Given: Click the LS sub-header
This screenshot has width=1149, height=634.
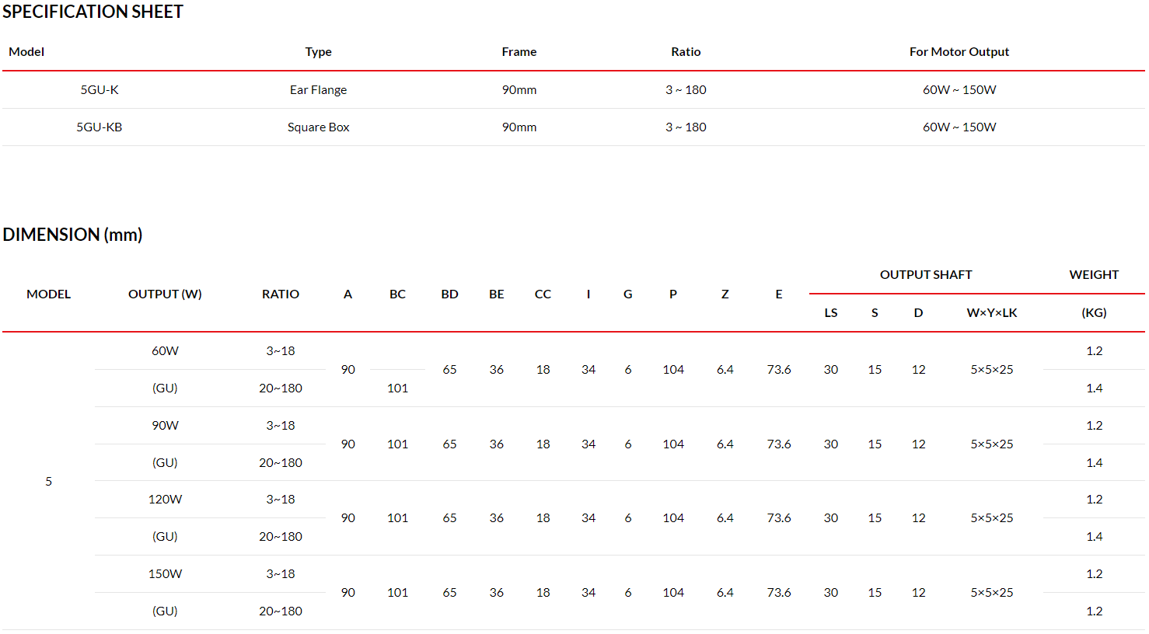Looking at the screenshot, I should tap(831, 313).
